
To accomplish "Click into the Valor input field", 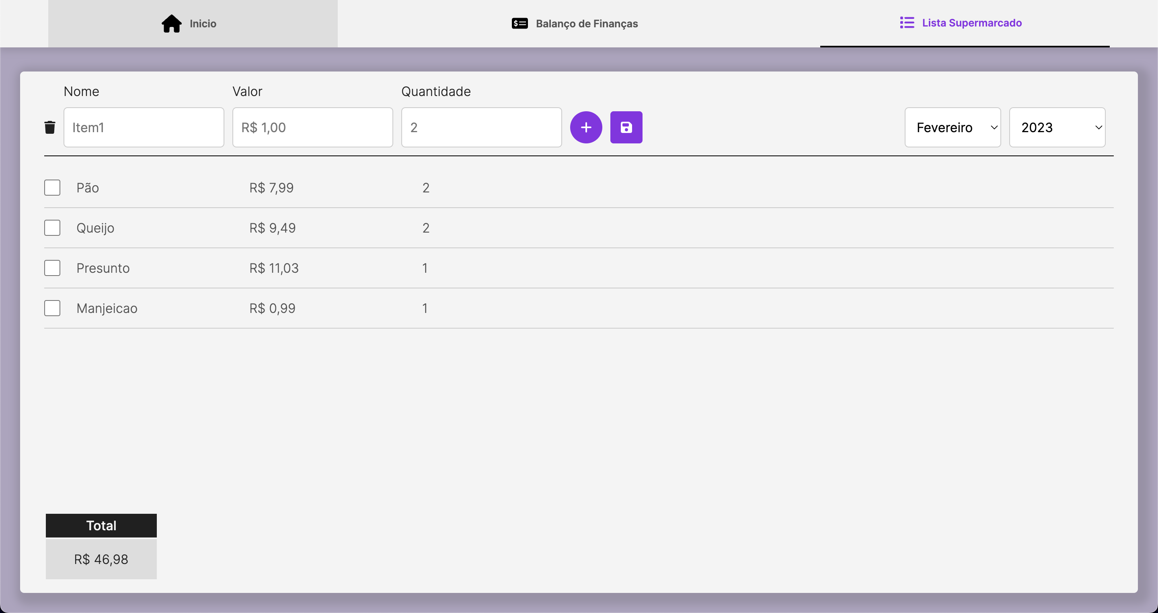I will coord(312,127).
